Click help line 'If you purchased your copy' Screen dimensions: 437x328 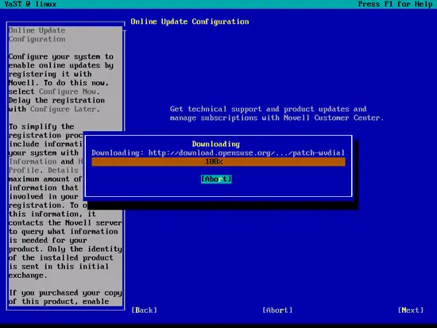point(65,292)
